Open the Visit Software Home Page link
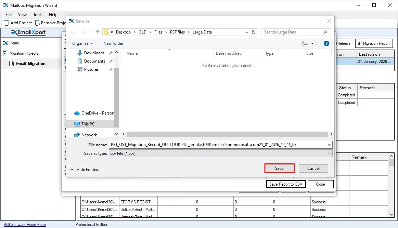 click(24, 224)
